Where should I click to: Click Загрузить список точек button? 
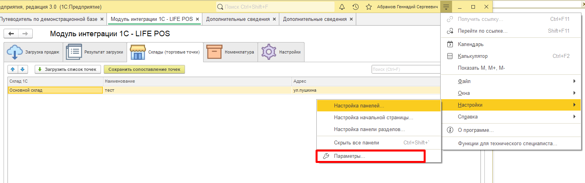pos(68,69)
